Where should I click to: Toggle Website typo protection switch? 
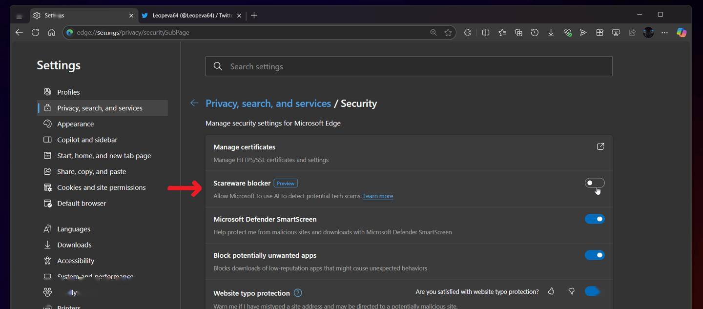click(x=592, y=291)
